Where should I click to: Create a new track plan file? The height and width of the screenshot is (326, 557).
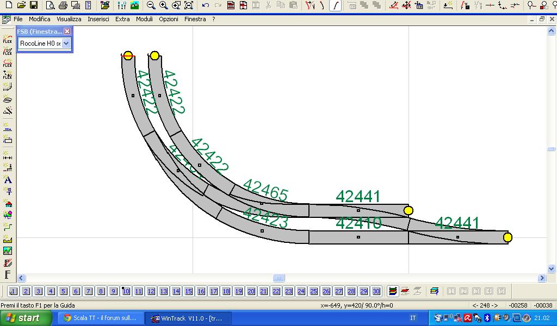(x=9, y=5)
